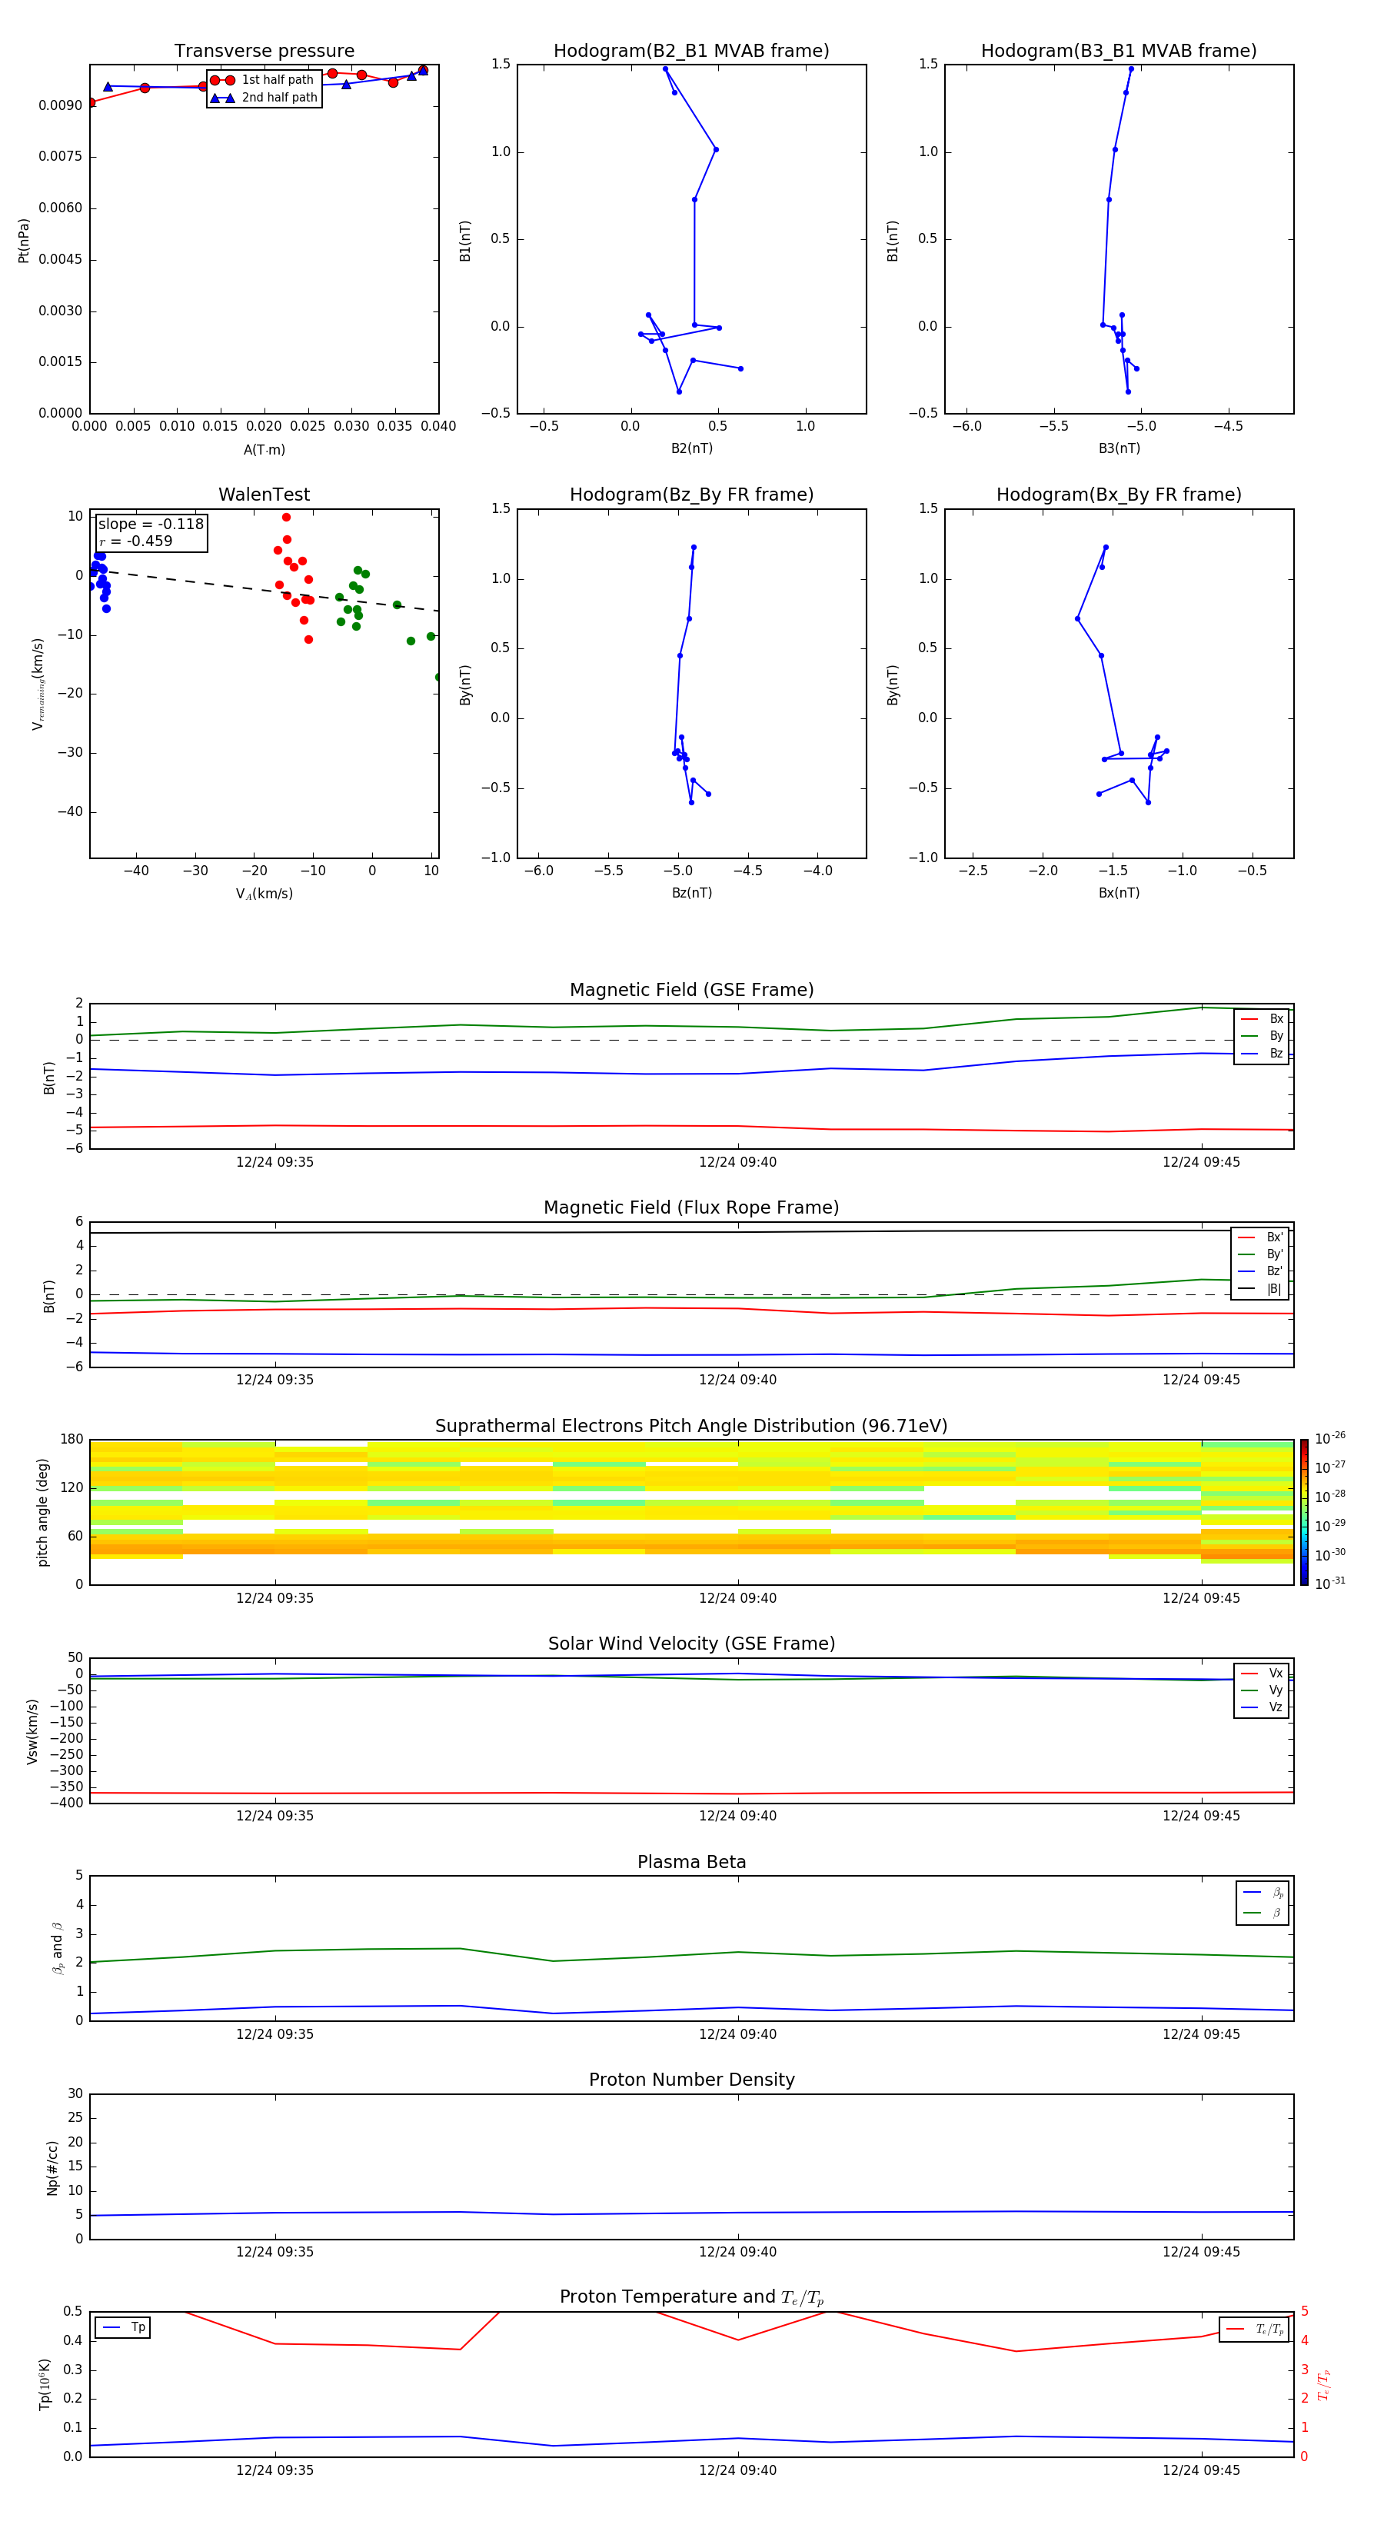Screen dimensions: 1384x2538
Task: Click the pitch angle colorbar scale
Action: click(1304, 1511)
